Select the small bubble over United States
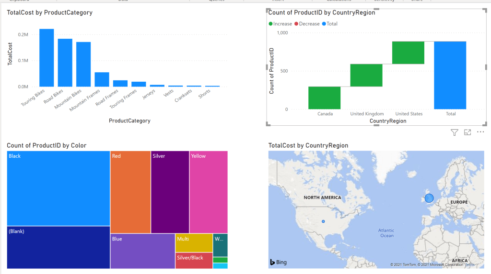This screenshot has width=491, height=274. tap(323, 221)
